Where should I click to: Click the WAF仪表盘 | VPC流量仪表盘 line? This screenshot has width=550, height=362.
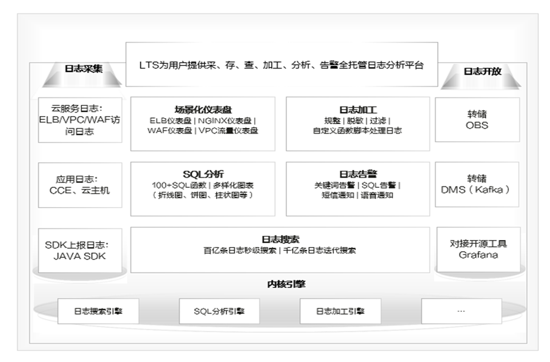tap(203, 130)
